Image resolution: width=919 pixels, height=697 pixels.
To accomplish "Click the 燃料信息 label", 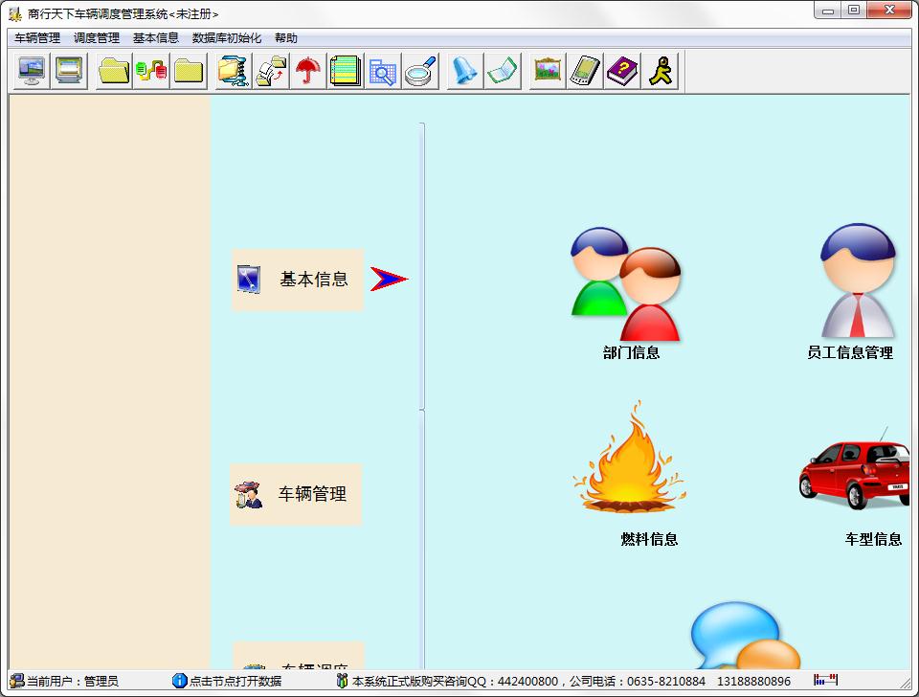I will [x=649, y=539].
